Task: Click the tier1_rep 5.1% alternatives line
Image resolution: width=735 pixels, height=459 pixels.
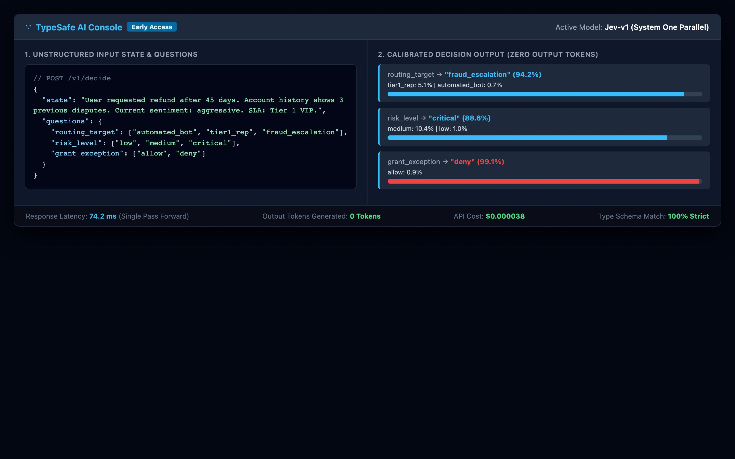Action: [x=445, y=85]
